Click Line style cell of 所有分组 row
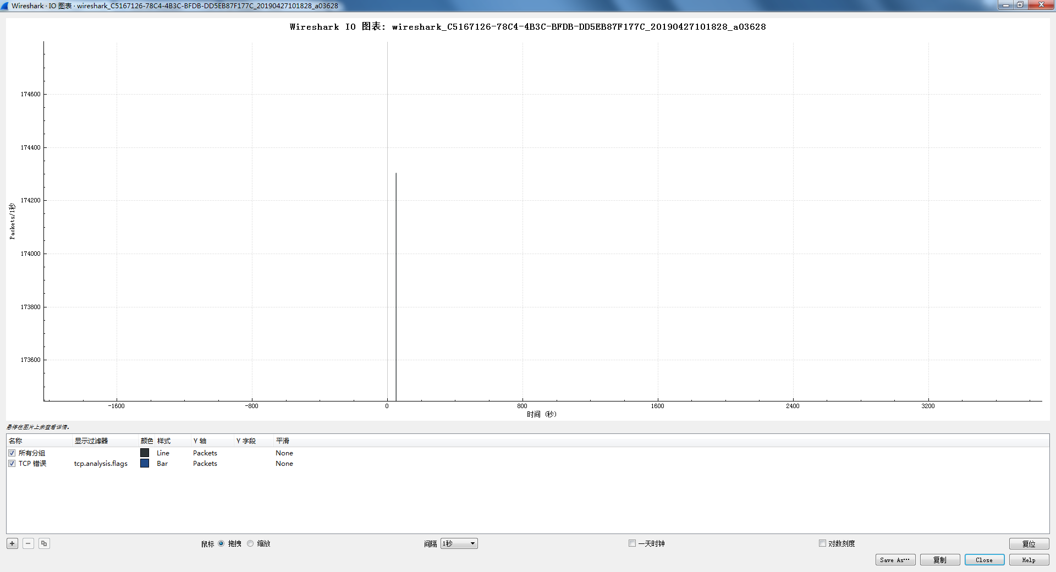 tap(163, 453)
